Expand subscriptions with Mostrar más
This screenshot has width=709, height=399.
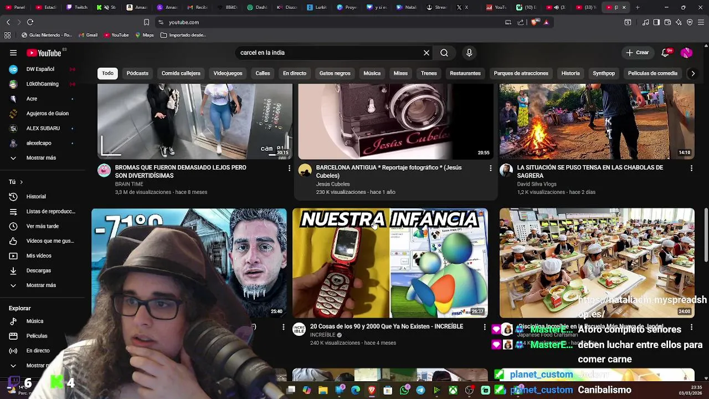(40, 158)
